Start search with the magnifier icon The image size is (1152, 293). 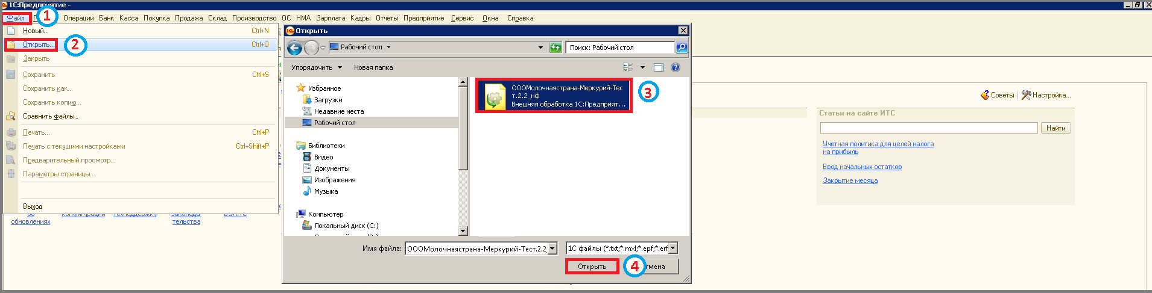[x=682, y=48]
